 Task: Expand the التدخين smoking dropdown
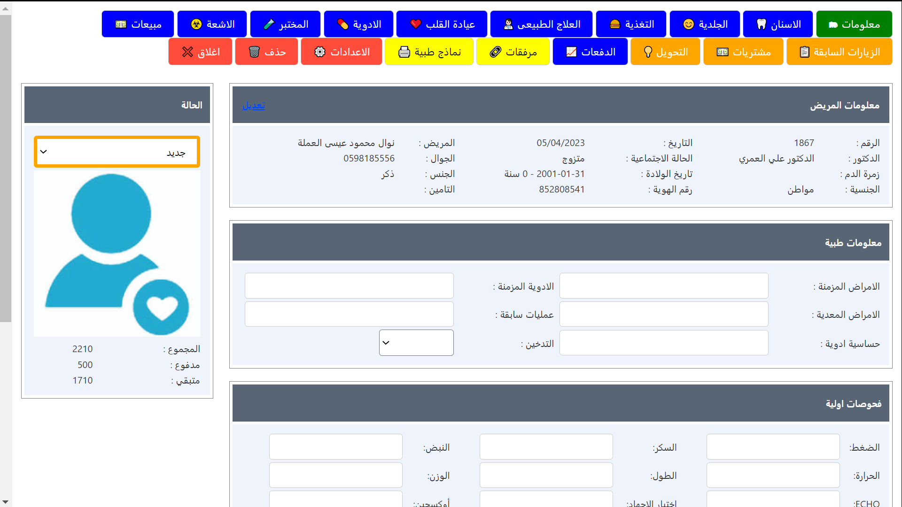[x=416, y=343]
